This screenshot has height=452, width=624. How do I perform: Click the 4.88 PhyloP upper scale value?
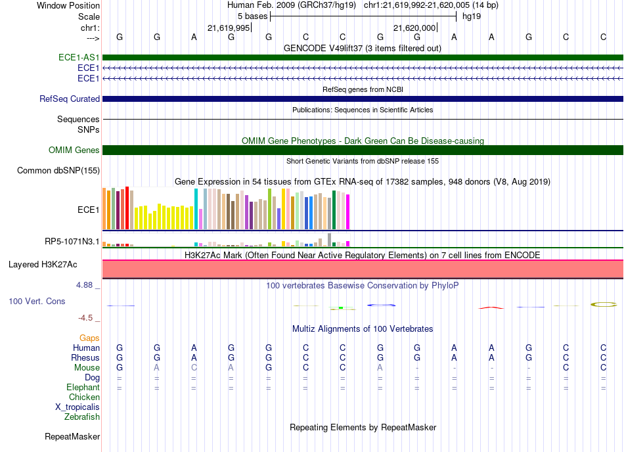[84, 285]
